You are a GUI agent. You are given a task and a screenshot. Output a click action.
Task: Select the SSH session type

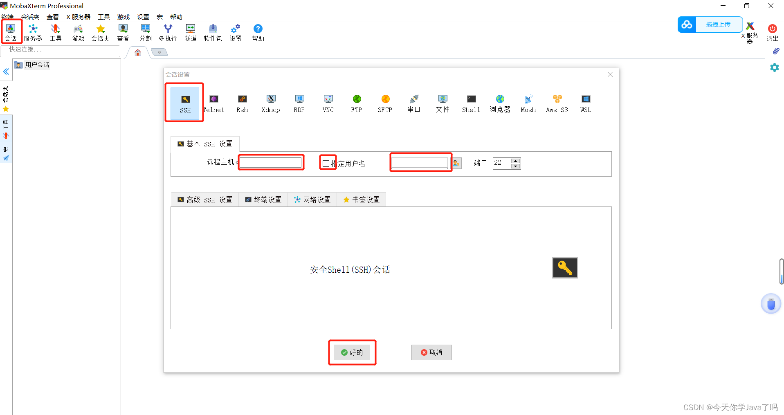point(185,103)
